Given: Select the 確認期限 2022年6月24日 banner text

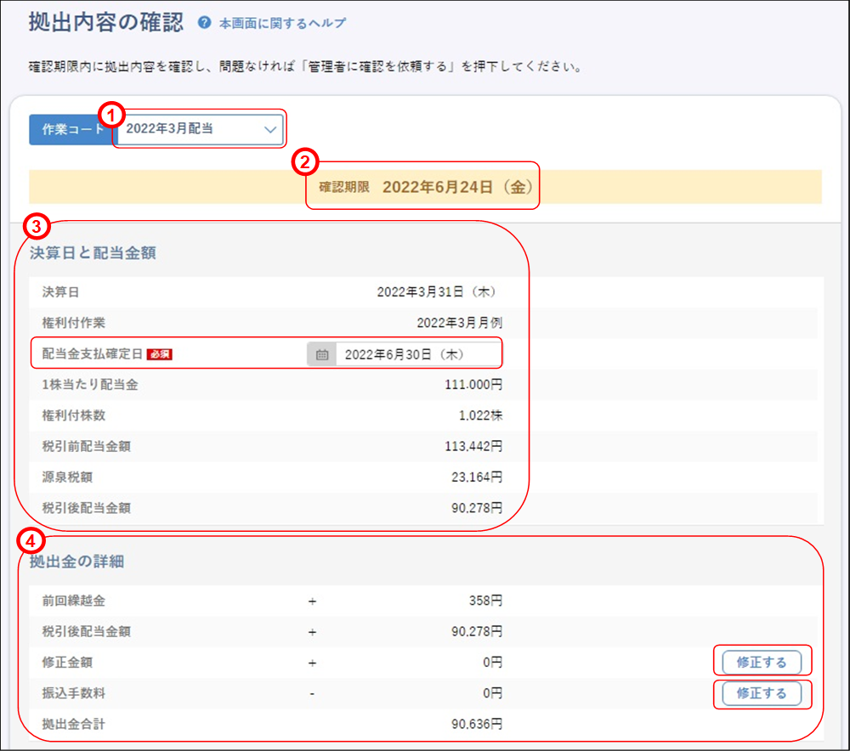Looking at the screenshot, I should (x=423, y=188).
